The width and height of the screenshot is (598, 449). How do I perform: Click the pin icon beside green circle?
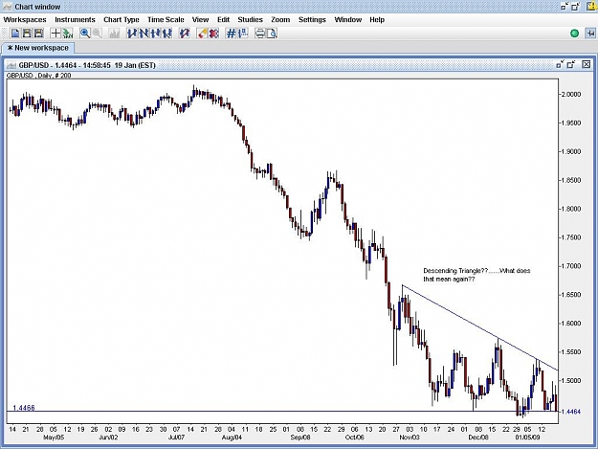[589, 34]
